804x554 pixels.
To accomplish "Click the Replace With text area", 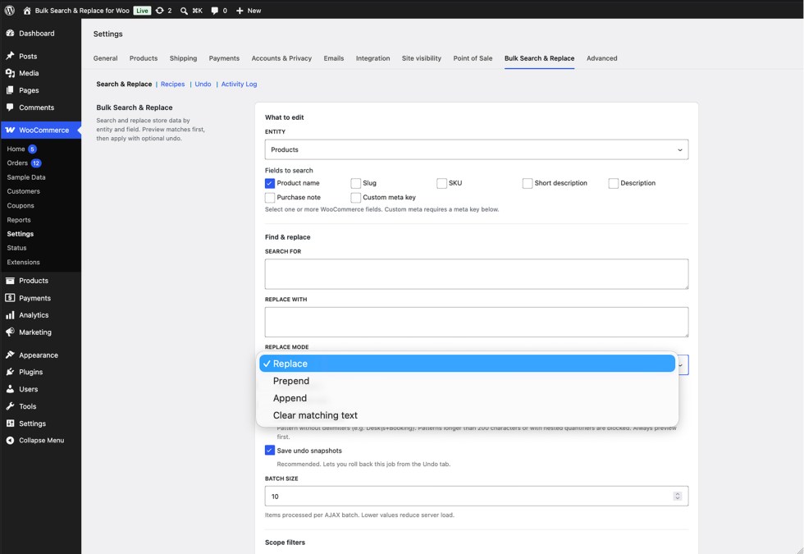I will pos(477,322).
